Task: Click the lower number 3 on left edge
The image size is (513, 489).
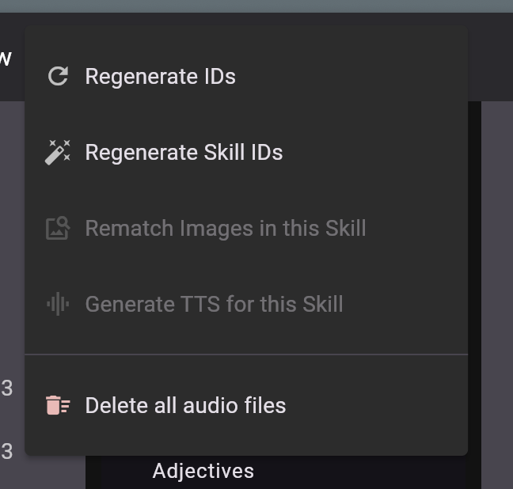Action: pos(7,452)
